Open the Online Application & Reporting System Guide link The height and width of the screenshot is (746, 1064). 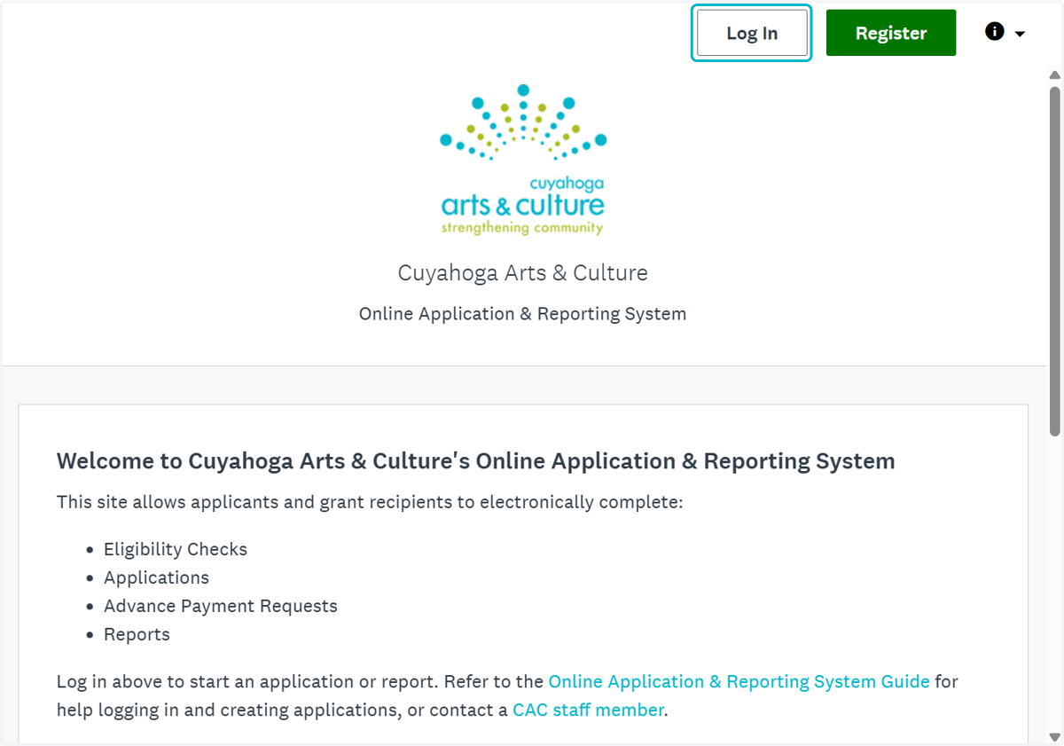(x=739, y=681)
